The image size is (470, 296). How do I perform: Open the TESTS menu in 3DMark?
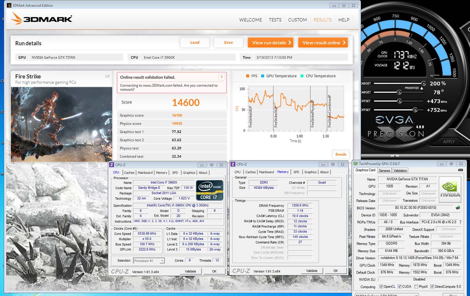point(275,20)
